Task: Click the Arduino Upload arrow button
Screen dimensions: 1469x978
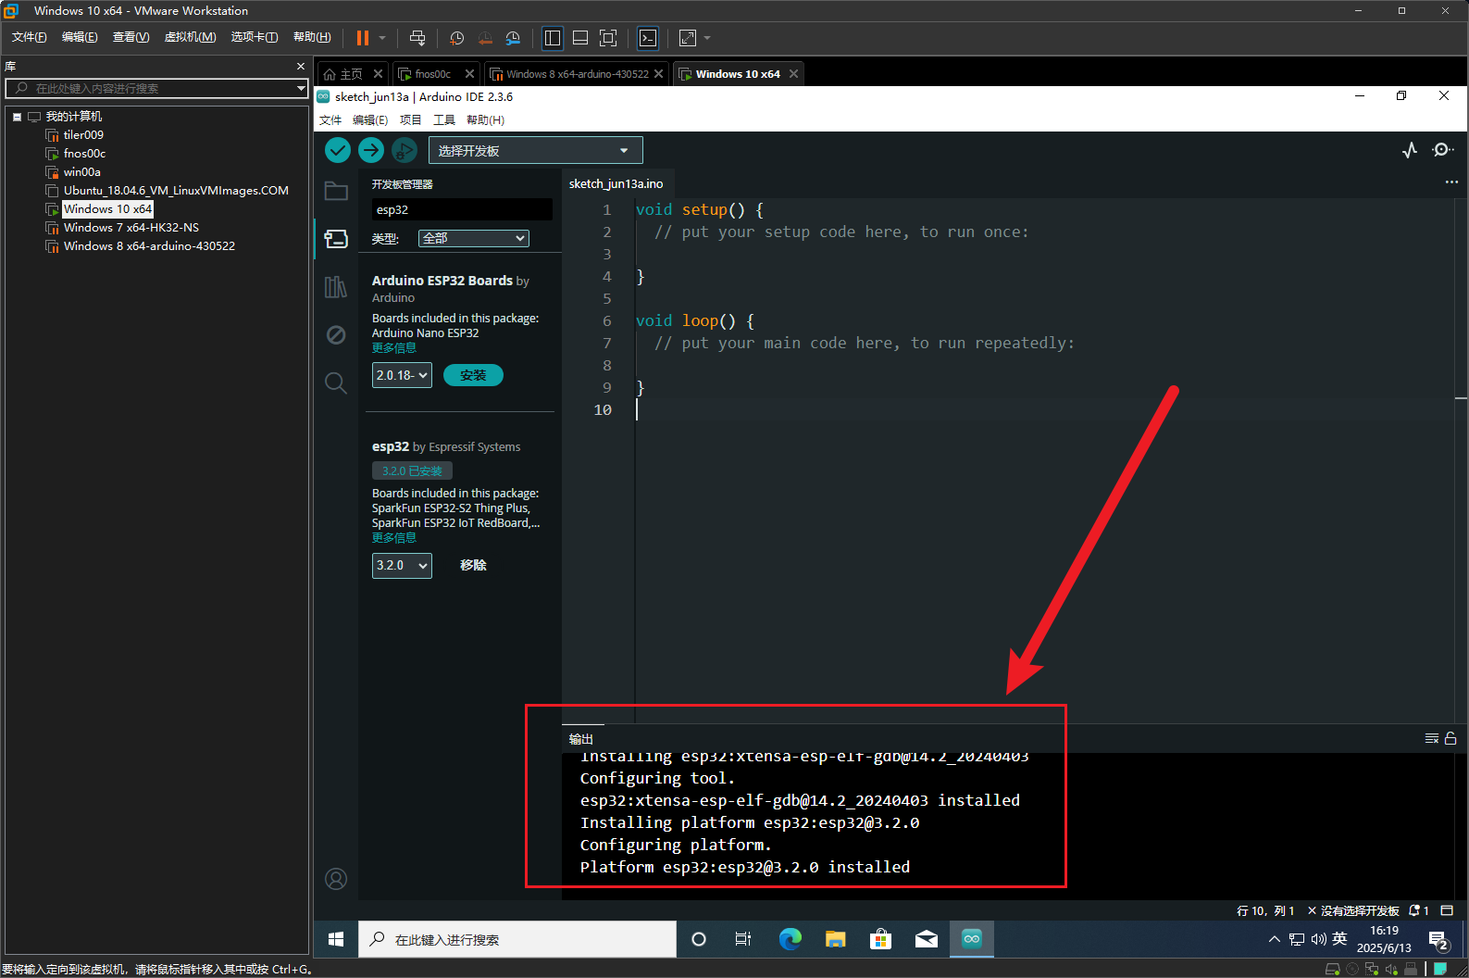Action: [371, 150]
